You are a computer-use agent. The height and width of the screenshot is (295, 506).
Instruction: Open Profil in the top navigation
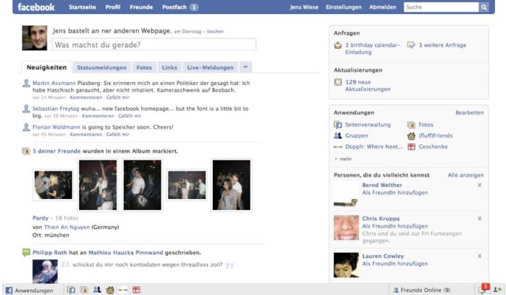coord(113,7)
